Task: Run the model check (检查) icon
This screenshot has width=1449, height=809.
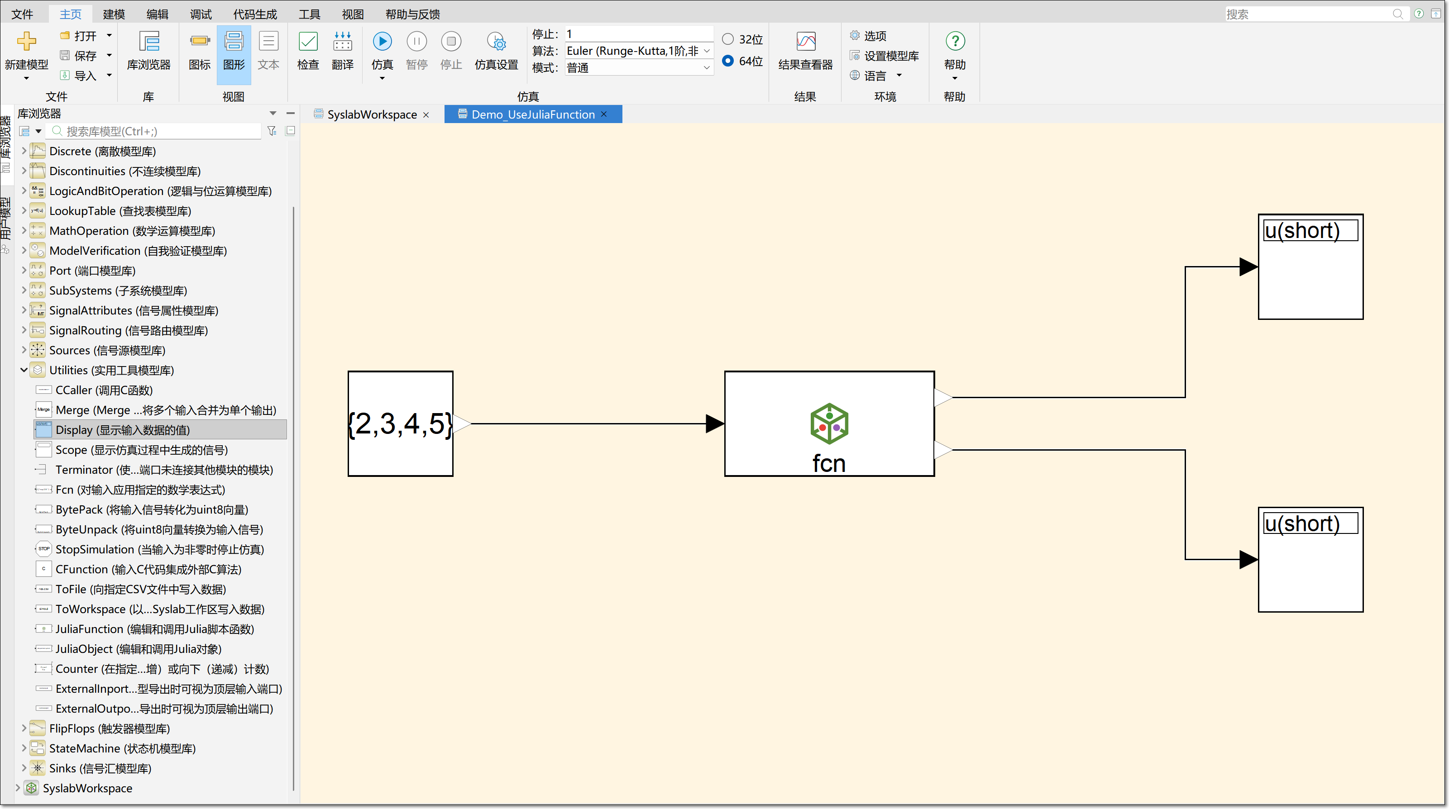Action: tap(308, 42)
